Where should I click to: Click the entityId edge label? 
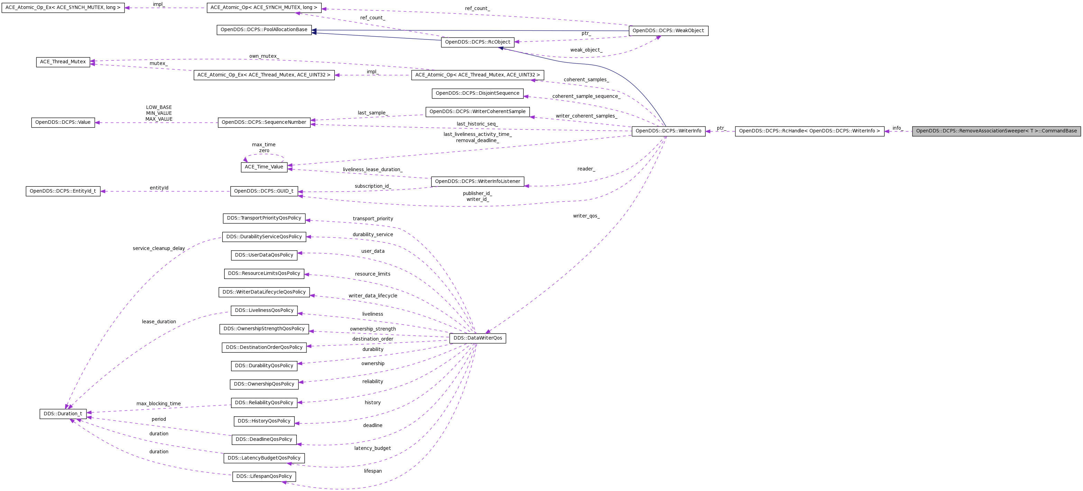pyautogui.click(x=159, y=188)
